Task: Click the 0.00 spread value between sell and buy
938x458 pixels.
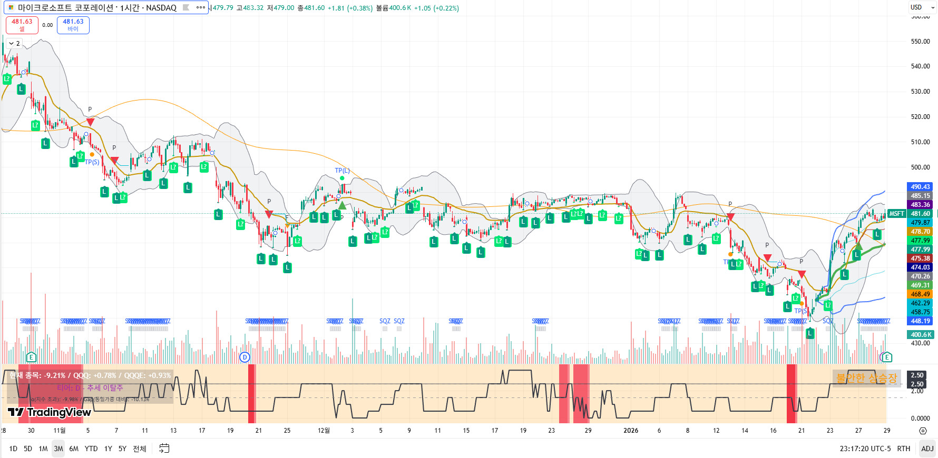Action: pos(47,25)
